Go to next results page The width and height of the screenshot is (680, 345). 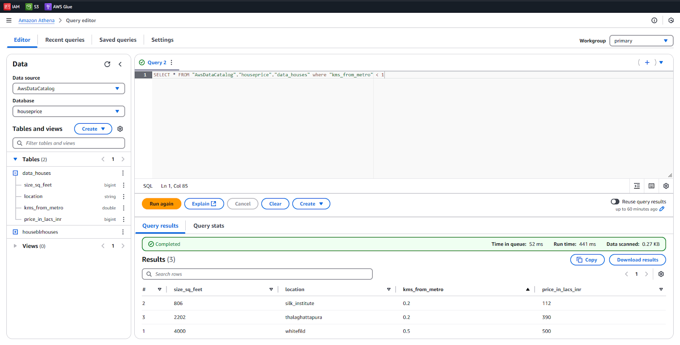click(646, 274)
